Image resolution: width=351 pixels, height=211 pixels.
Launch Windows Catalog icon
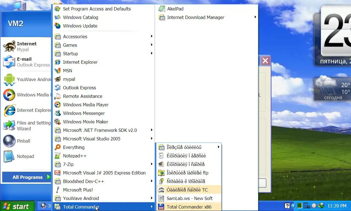[58, 17]
